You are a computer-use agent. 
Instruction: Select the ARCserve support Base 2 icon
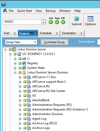pyautogui.click(x=29, y=82)
